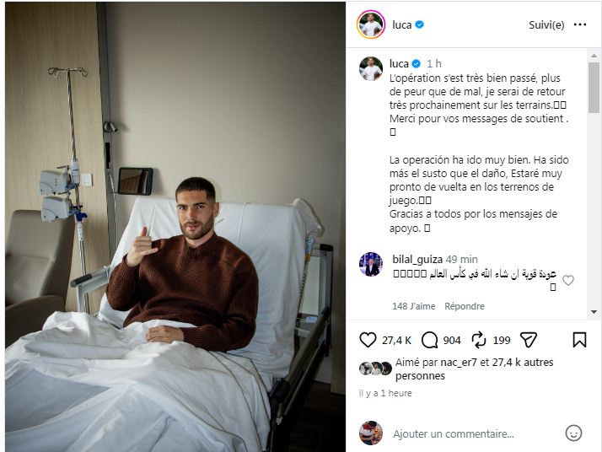Click bilal_guiza's profile picture
The height and width of the screenshot is (452, 602).
point(371,264)
